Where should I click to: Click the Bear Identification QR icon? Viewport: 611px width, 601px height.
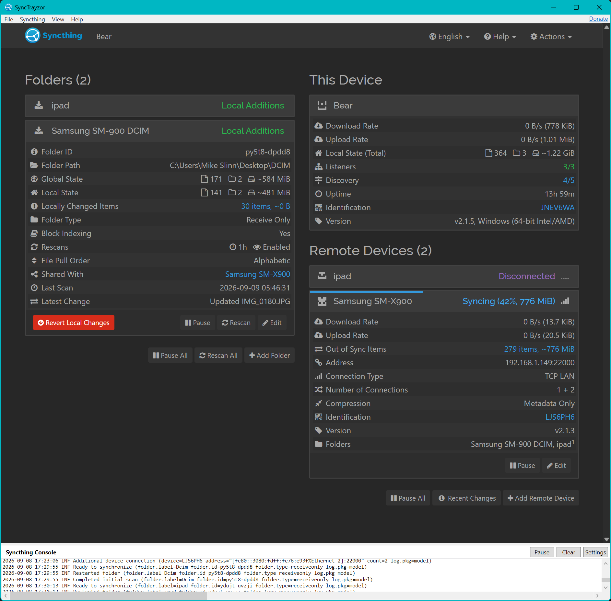(x=319, y=208)
